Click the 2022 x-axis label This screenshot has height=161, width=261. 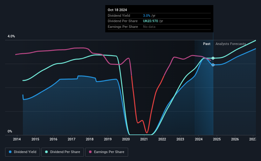[x=162, y=139]
